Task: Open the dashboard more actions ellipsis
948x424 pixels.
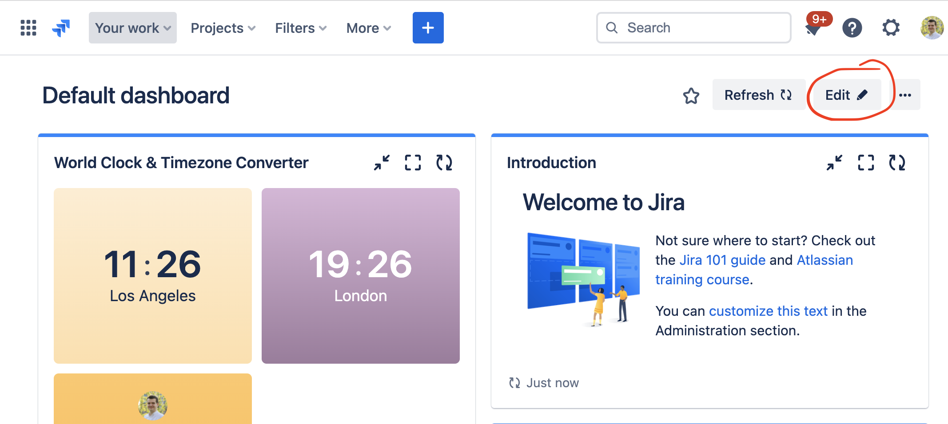Action: (x=905, y=95)
